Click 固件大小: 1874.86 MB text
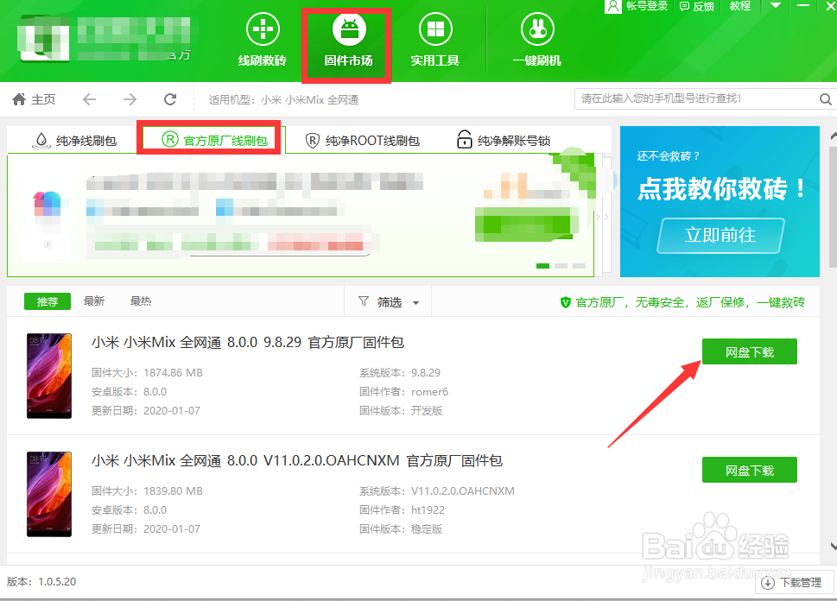The width and height of the screenshot is (837, 601). (x=147, y=372)
